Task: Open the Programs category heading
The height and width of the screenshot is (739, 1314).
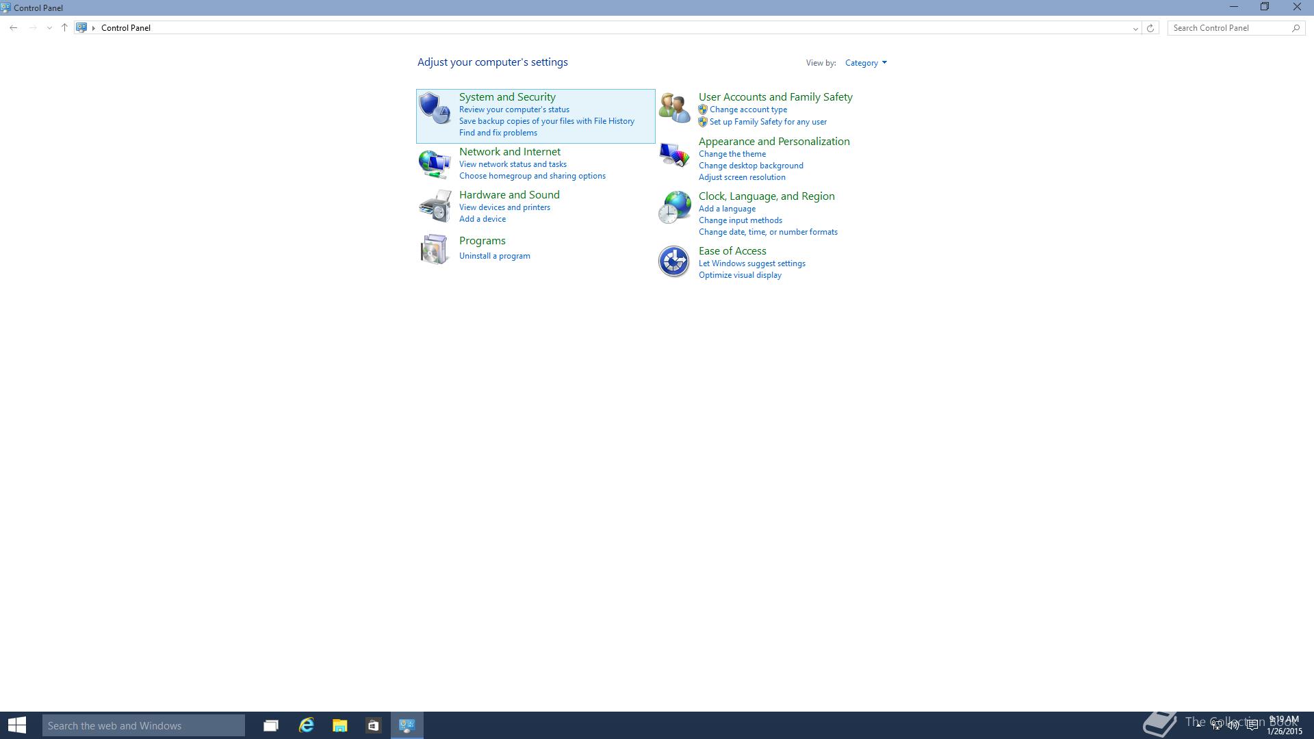Action: click(x=482, y=241)
